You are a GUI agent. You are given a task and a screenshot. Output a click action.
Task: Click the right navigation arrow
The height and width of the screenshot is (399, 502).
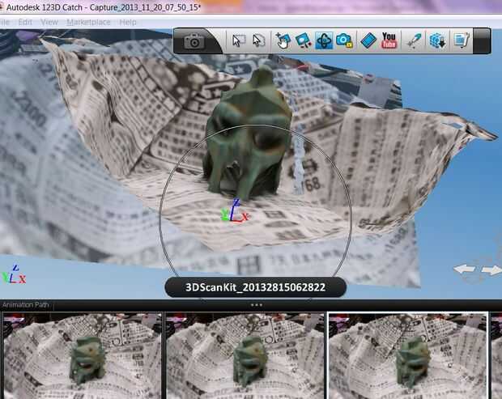491,270
